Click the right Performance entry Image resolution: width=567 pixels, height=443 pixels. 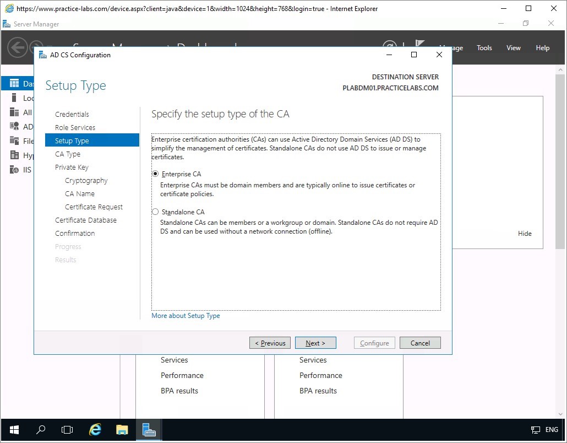click(321, 375)
